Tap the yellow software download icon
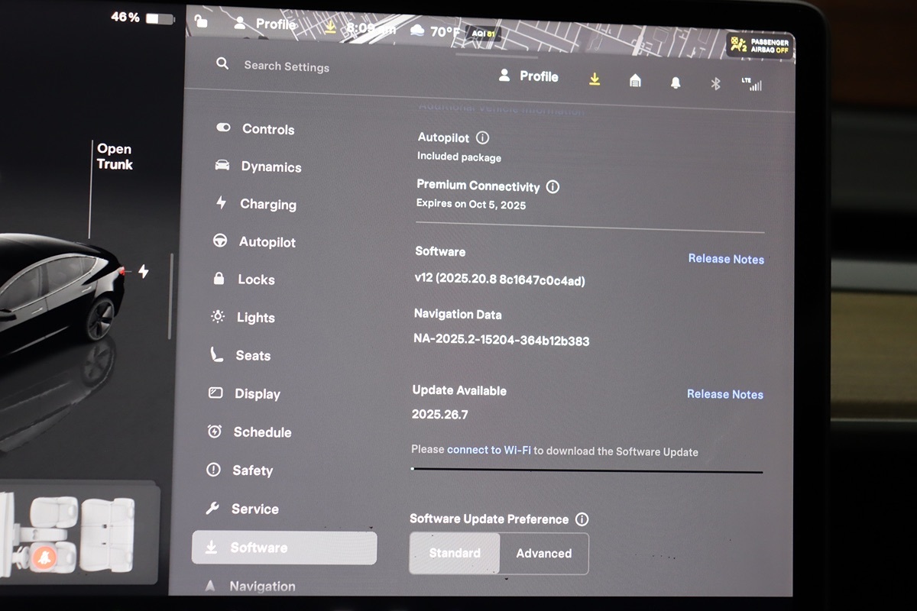 tap(595, 79)
